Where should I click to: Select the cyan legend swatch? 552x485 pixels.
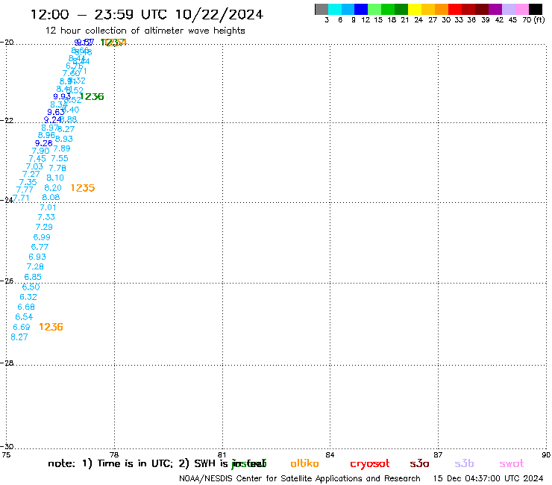335,9
